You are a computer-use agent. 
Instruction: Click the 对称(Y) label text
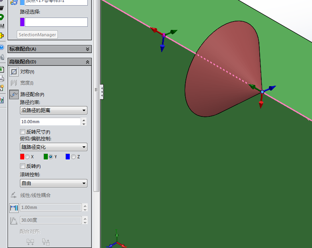(x=27, y=72)
